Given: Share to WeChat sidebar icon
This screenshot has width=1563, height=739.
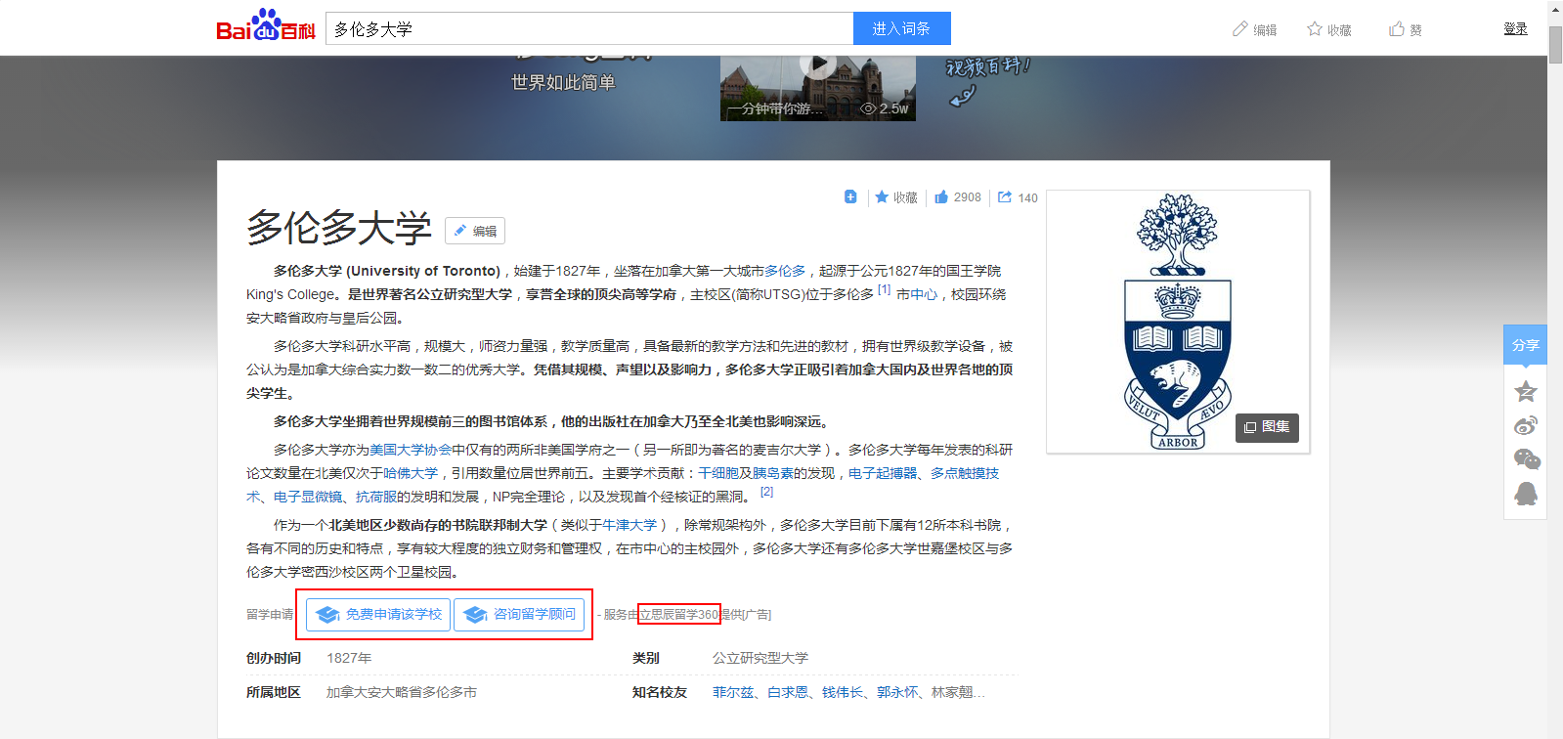Looking at the screenshot, I should pos(1526,459).
